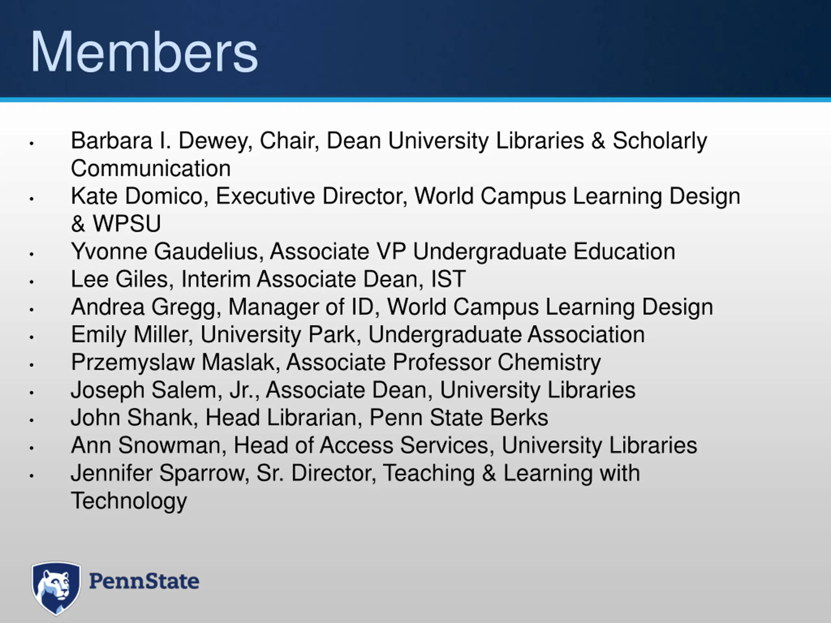Click the Andrea Gregg entry
This screenshot has height=623, width=831.
coord(392,307)
